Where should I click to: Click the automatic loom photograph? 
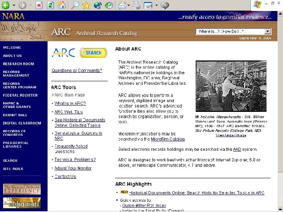[x=231, y=86]
